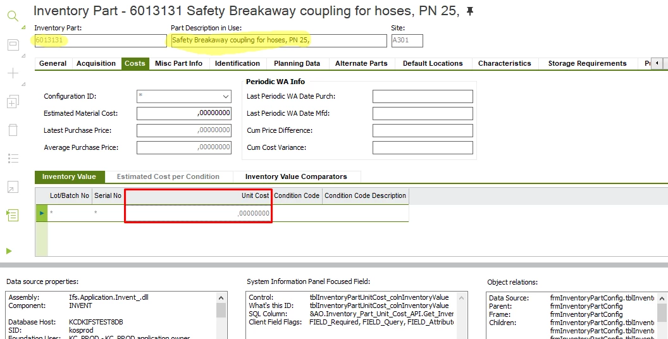Viewport: 668px width, 339px height.
Task: Switch to the Identification tab
Action: coord(237,63)
